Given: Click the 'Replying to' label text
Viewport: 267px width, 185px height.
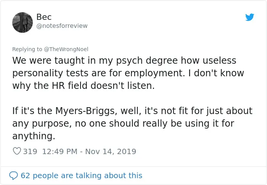Looking at the screenshot, I should pyautogui.click(x=27, y=49).
